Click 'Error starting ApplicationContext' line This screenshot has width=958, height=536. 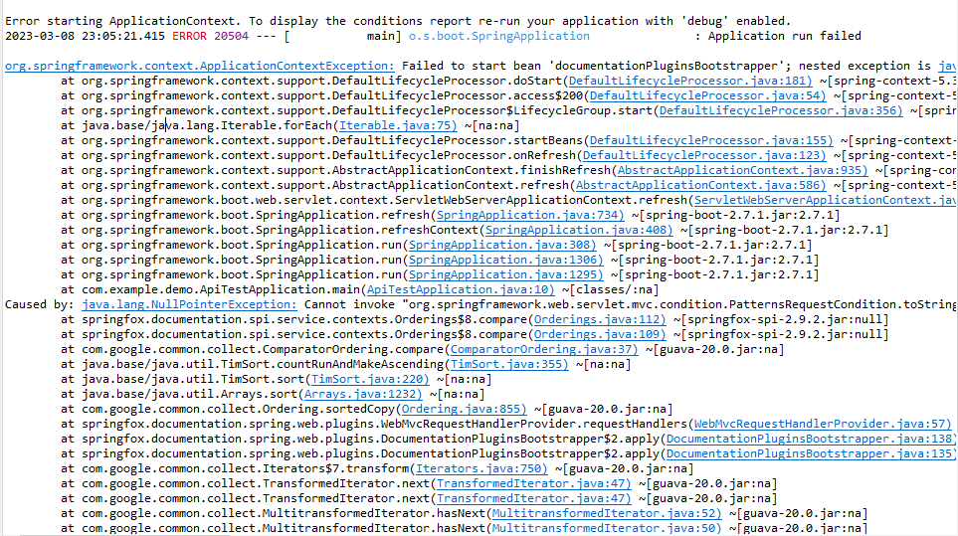tap(398, 21)
